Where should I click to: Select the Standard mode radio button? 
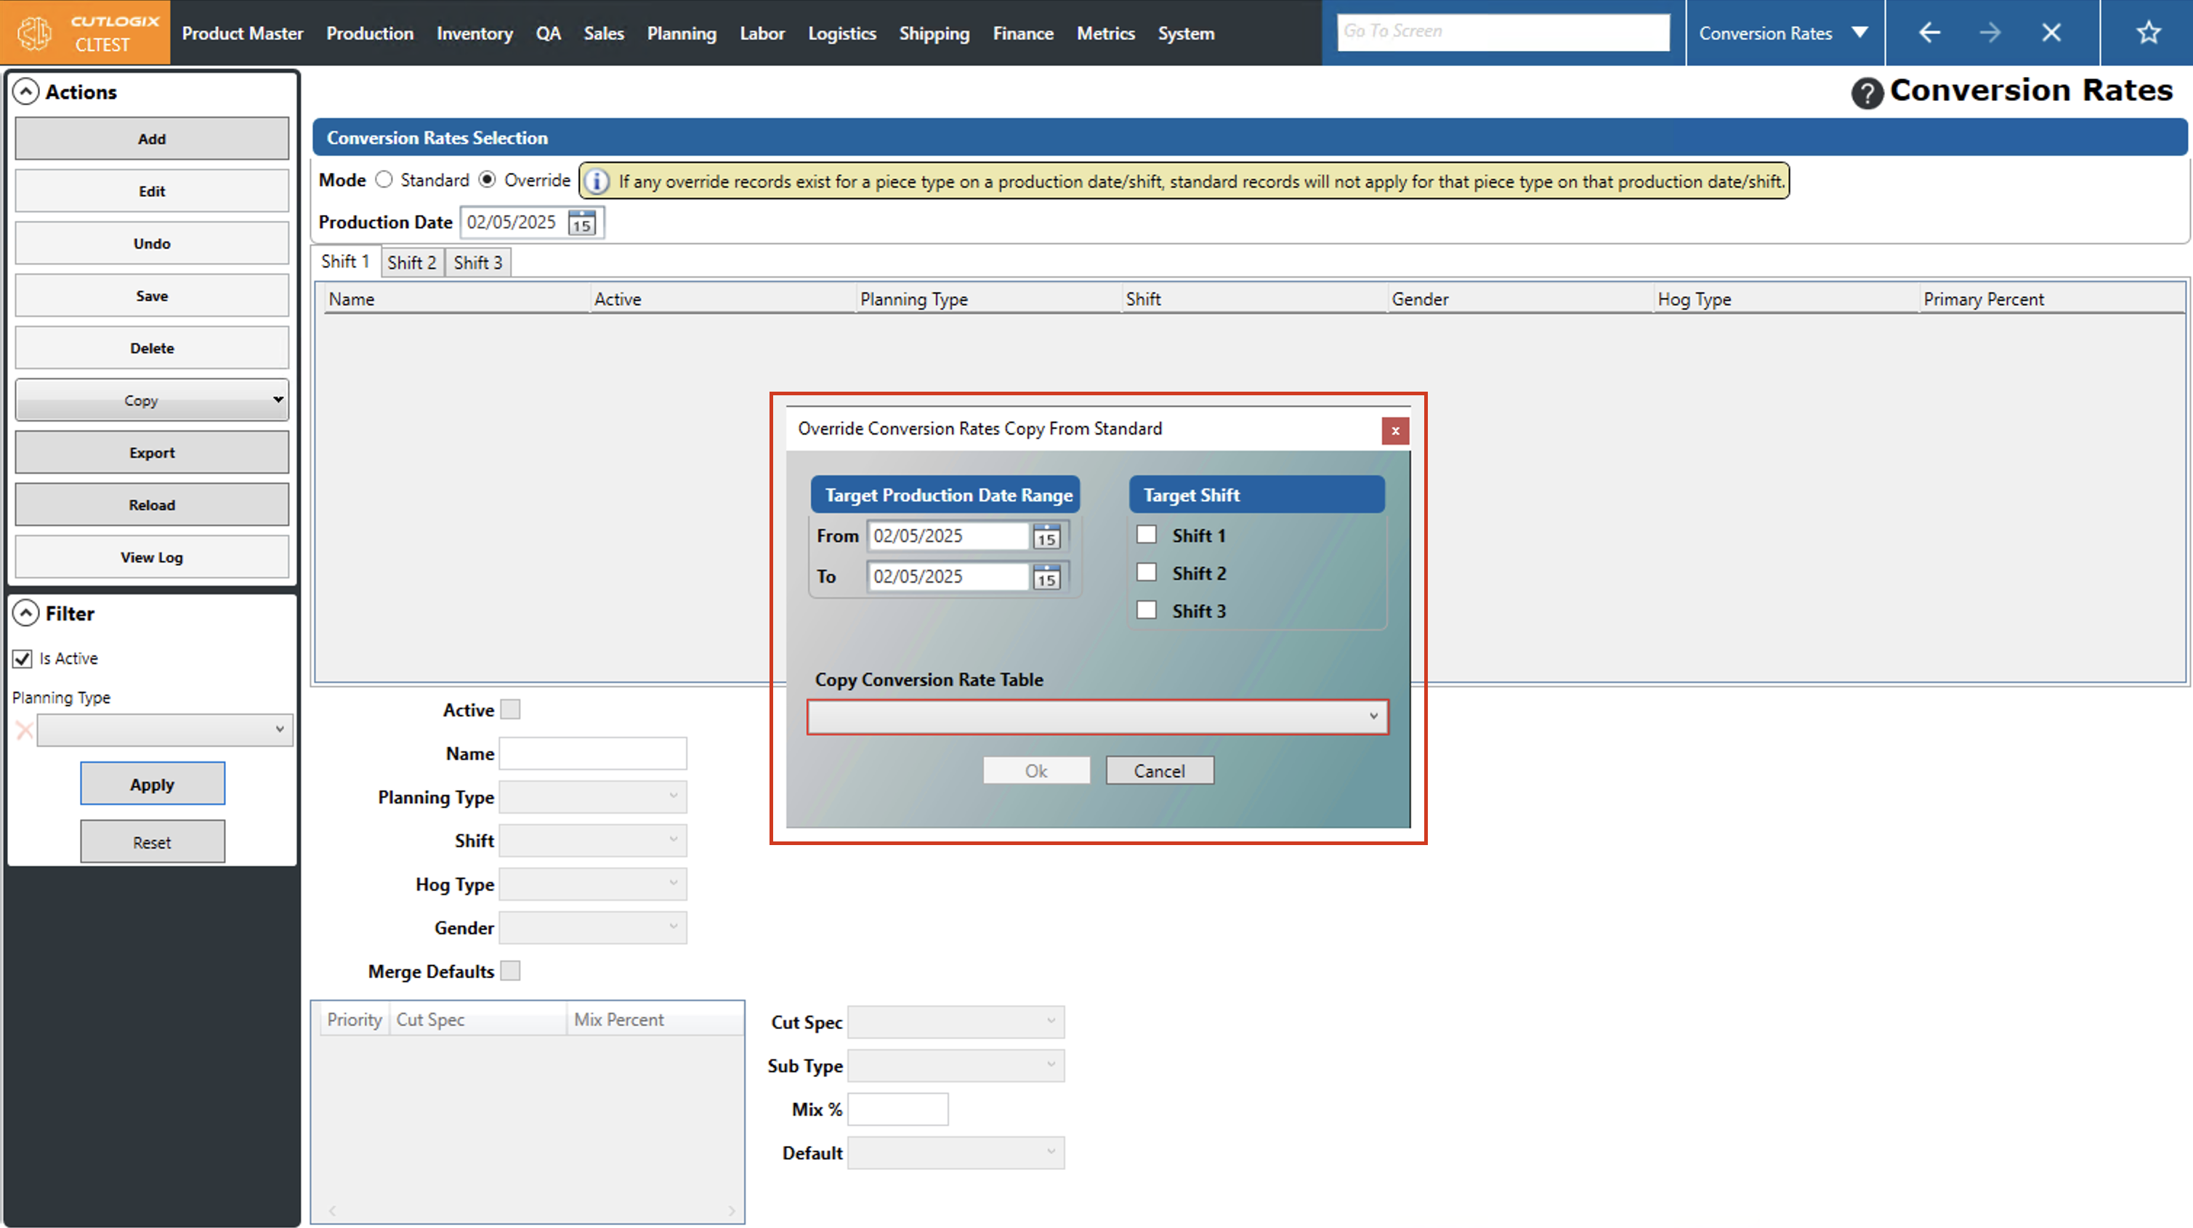(x=384, y=179)
